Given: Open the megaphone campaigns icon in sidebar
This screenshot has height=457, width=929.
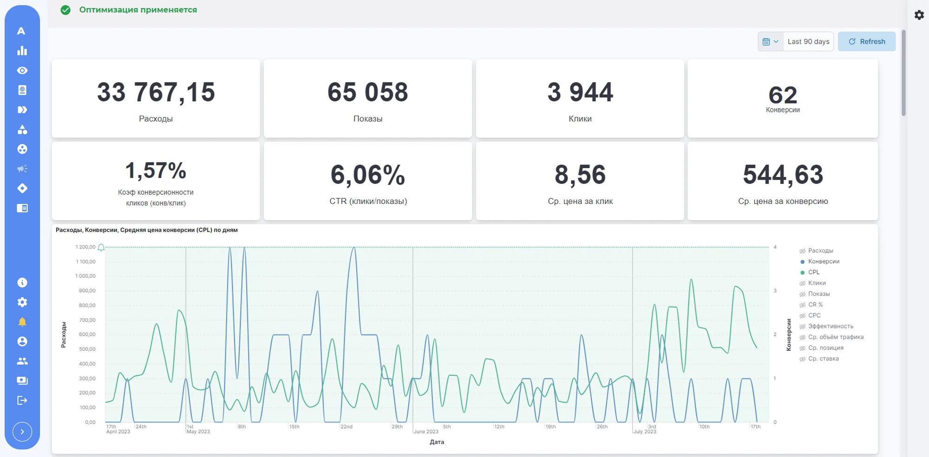Looking at the screenshot, I should click(x=22, y=169).
